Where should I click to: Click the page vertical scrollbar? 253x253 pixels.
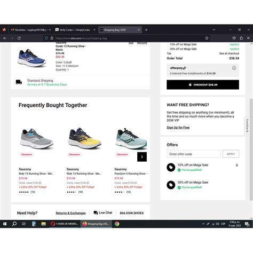251,149
